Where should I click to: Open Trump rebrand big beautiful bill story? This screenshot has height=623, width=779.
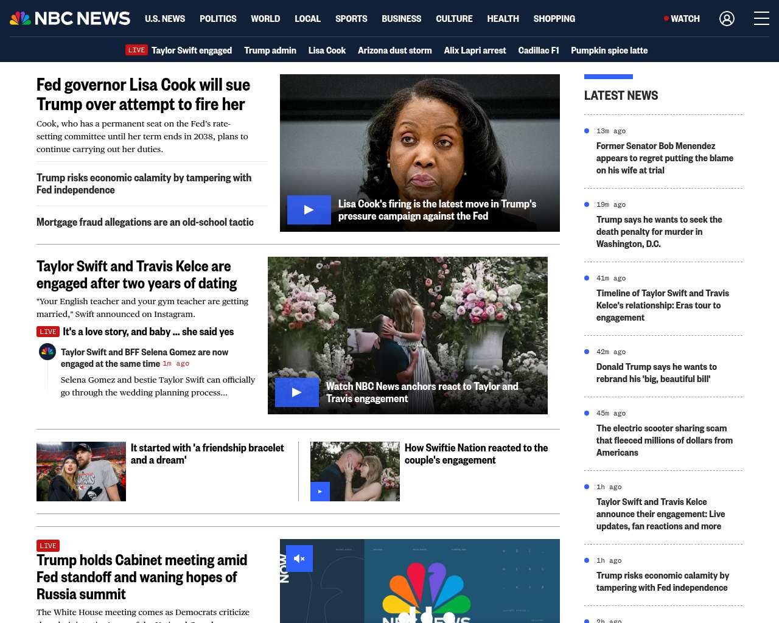pos(657,373)
